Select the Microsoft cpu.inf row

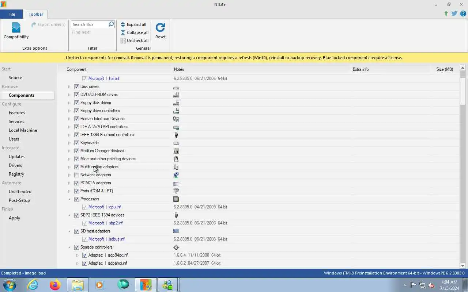[x=258, y=207]
